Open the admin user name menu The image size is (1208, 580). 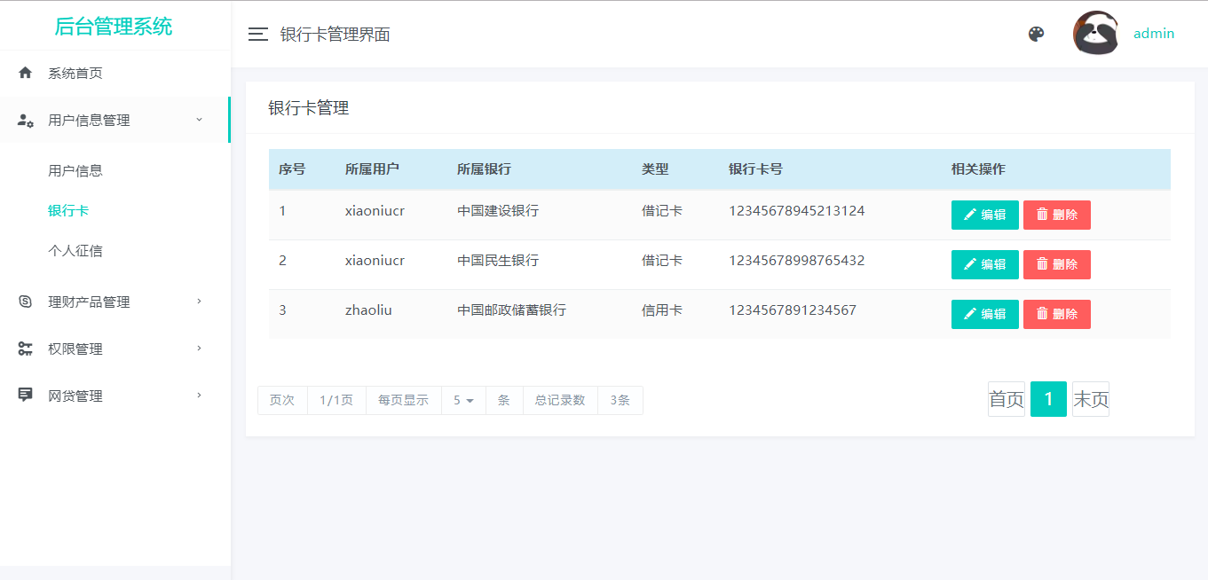[x=1154, y=34]
